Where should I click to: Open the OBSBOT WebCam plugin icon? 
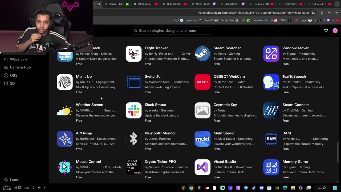coord(202,82)
